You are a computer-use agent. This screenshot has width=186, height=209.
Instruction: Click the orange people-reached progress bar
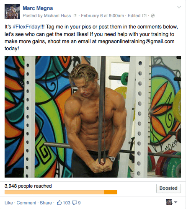[x=61, y=192]
